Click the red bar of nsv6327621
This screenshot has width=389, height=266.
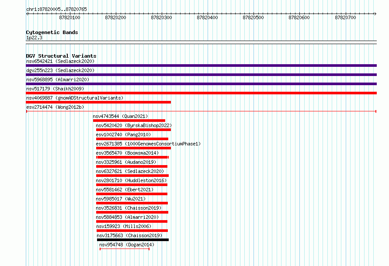(132, 176)
